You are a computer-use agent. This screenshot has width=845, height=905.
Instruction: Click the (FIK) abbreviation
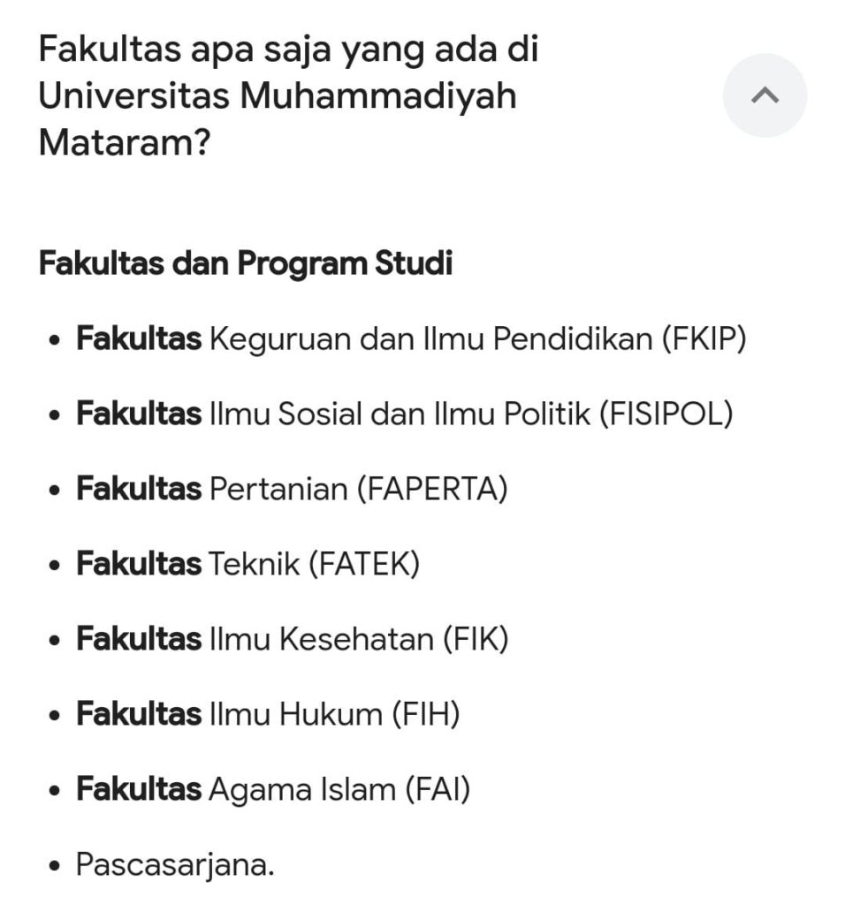point(476,639)
